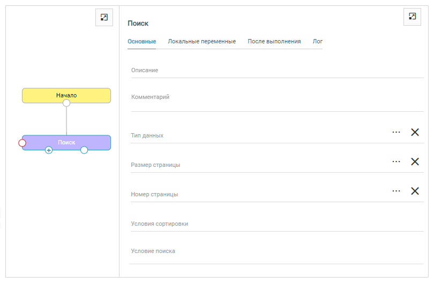The image size is (434, 284).
Task: Click the red connector circle on Поиск node
Action: coord(22,143)
